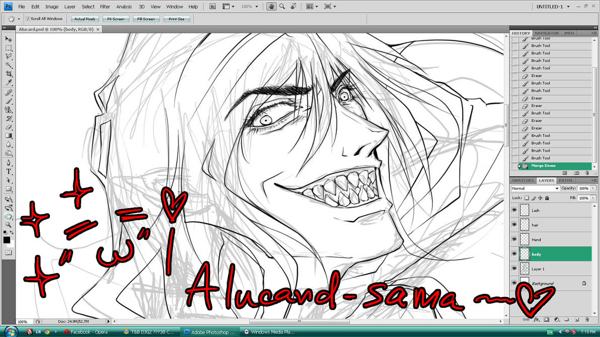Toggle lock layer position
This screenshot has width=600, height=337.
click(540, 198)
